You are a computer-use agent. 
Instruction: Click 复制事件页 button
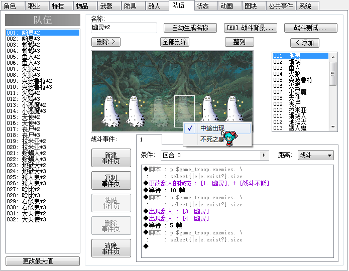click(111, 181)
